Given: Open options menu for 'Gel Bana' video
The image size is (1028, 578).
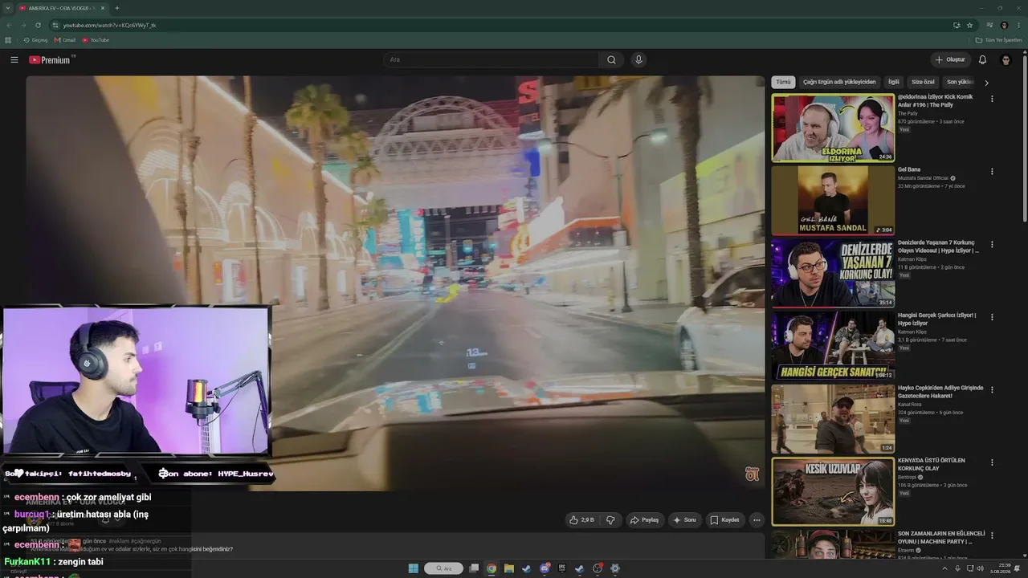Looking at the screenshot, I should pyautogui.click(x=992, y=172).
